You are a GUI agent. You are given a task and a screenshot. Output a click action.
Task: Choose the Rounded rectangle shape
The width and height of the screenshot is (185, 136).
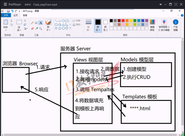point(56,25)
